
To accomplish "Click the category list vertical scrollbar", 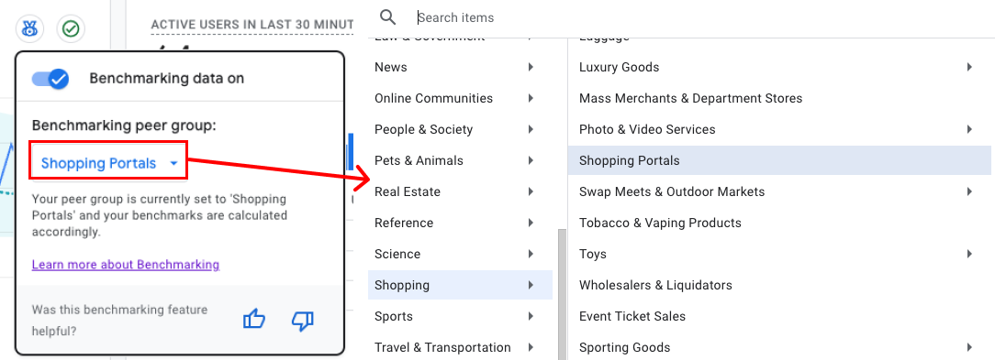I will coord(562,294).
